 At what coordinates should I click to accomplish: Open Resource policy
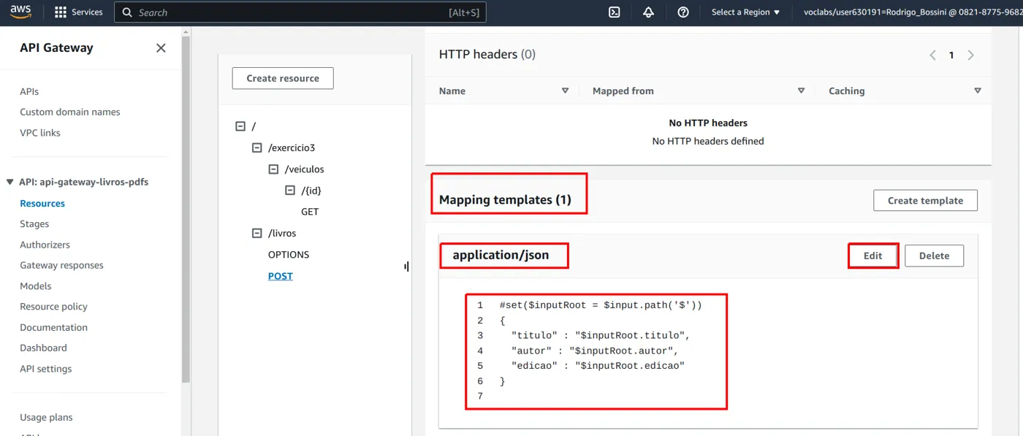click(x=53, y=307)
